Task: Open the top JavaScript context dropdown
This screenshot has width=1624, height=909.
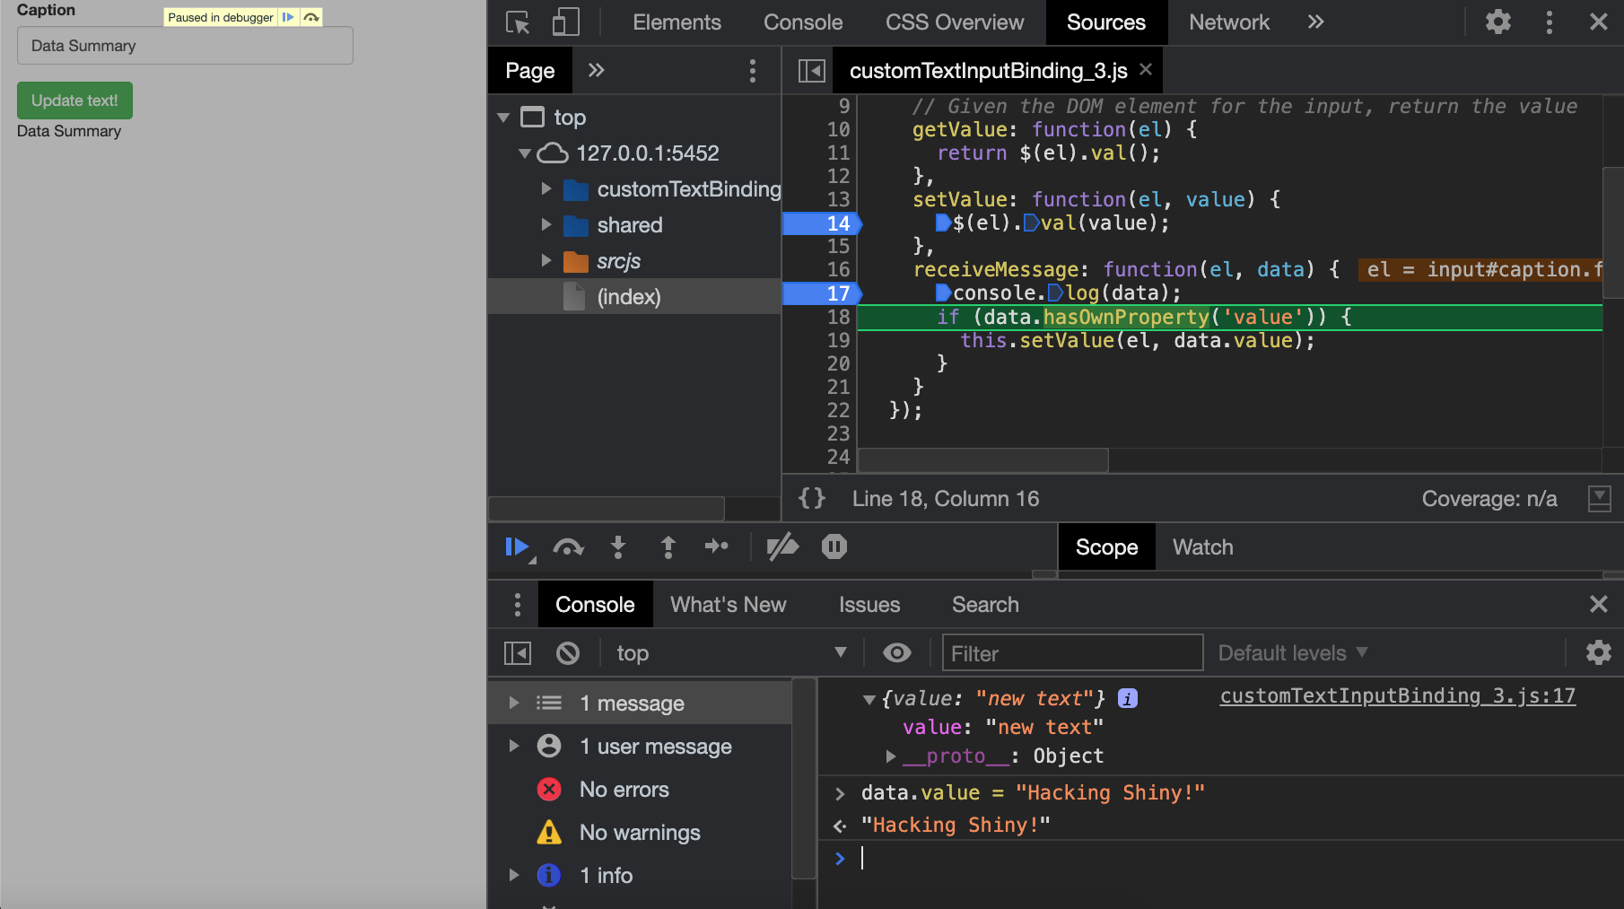Action: 730,653
